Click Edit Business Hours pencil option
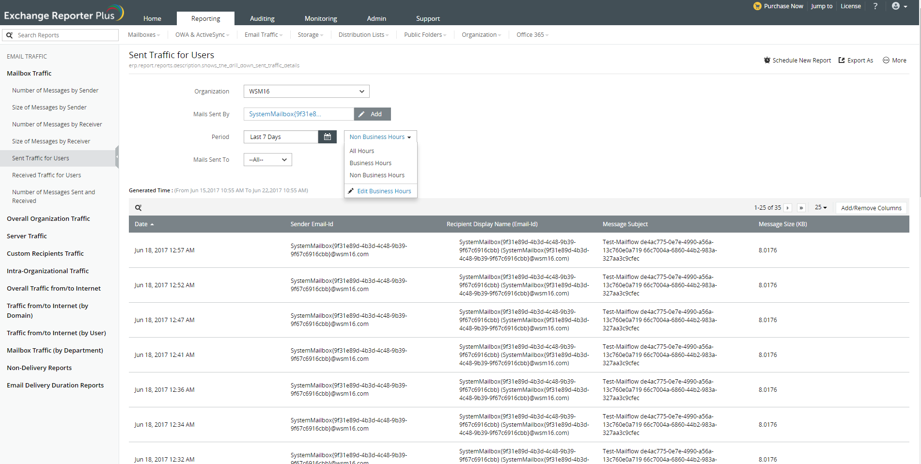Screen dimensions: 921x464 coord(380,191)
